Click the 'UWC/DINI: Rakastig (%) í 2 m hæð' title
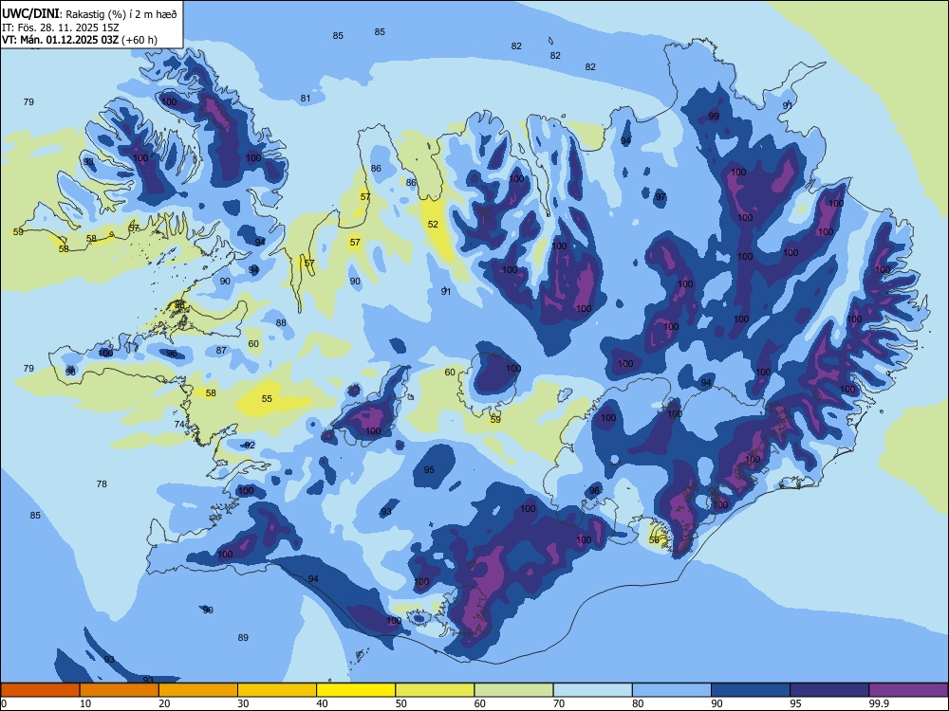This screenshot has width=949, height=711. 89,14
